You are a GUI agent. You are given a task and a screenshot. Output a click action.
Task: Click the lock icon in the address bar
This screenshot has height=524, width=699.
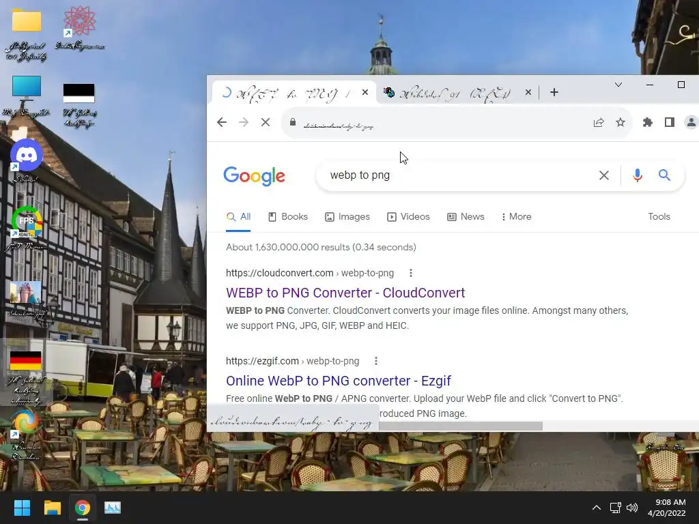(x=292, y=122)
